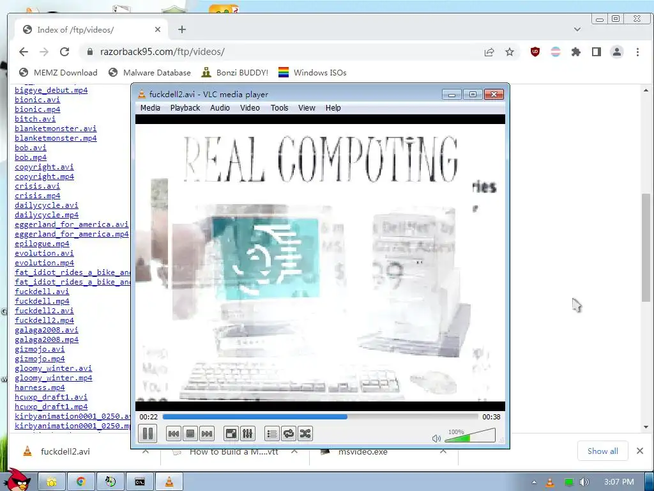Share this page icon in Chrome
This screenshot has height=491, width=654.
coord(489,52)
